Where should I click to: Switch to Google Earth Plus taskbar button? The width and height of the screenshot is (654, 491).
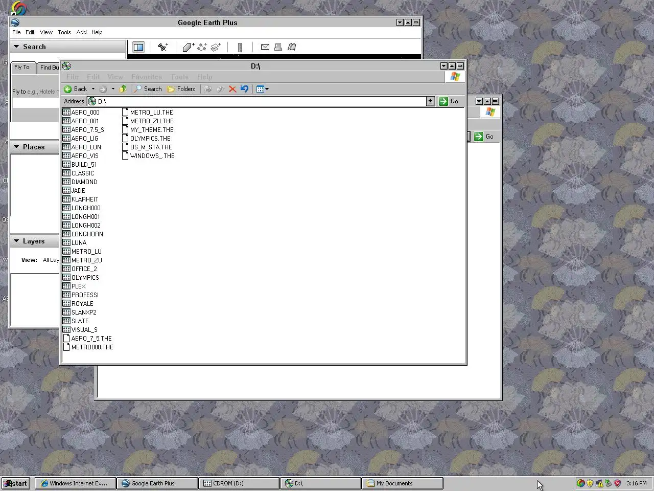click(x=157, y=483)
